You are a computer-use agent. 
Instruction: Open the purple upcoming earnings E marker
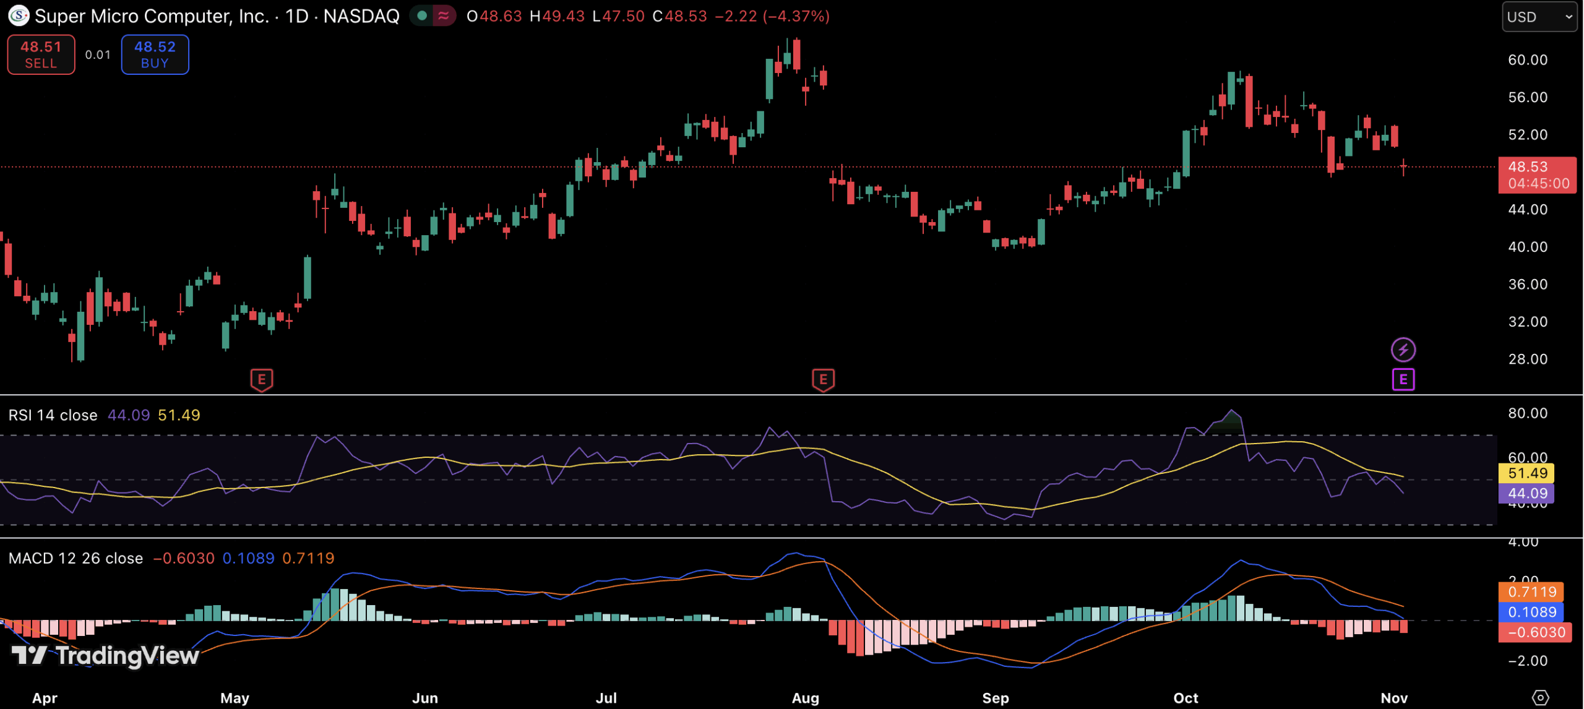[x=1403, y=379]
